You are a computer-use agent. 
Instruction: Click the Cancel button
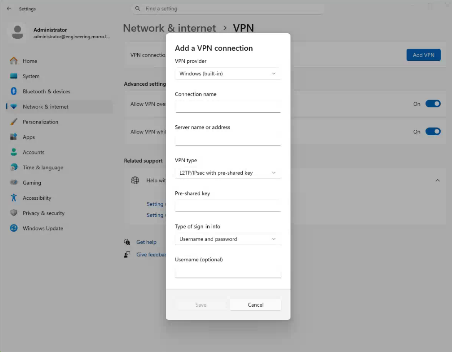pyautogui.click(x=256, y=305)
